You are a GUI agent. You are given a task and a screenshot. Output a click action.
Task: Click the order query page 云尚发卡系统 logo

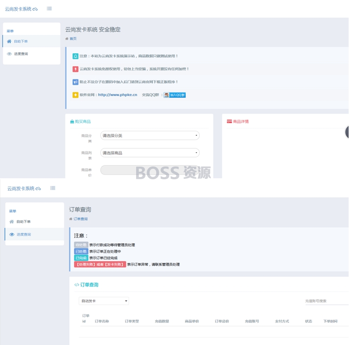[24, 188]
